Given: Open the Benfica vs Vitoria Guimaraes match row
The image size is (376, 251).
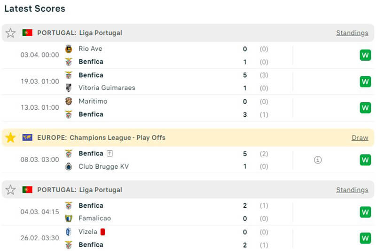Looking at the screenshot, I should click(x=188, y=81).
